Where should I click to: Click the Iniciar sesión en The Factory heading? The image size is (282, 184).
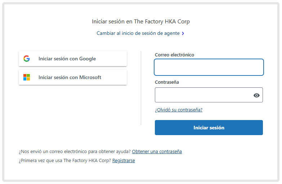(141, 22)
